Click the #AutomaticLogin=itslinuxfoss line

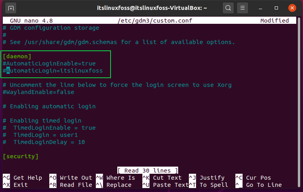(53, 71)
